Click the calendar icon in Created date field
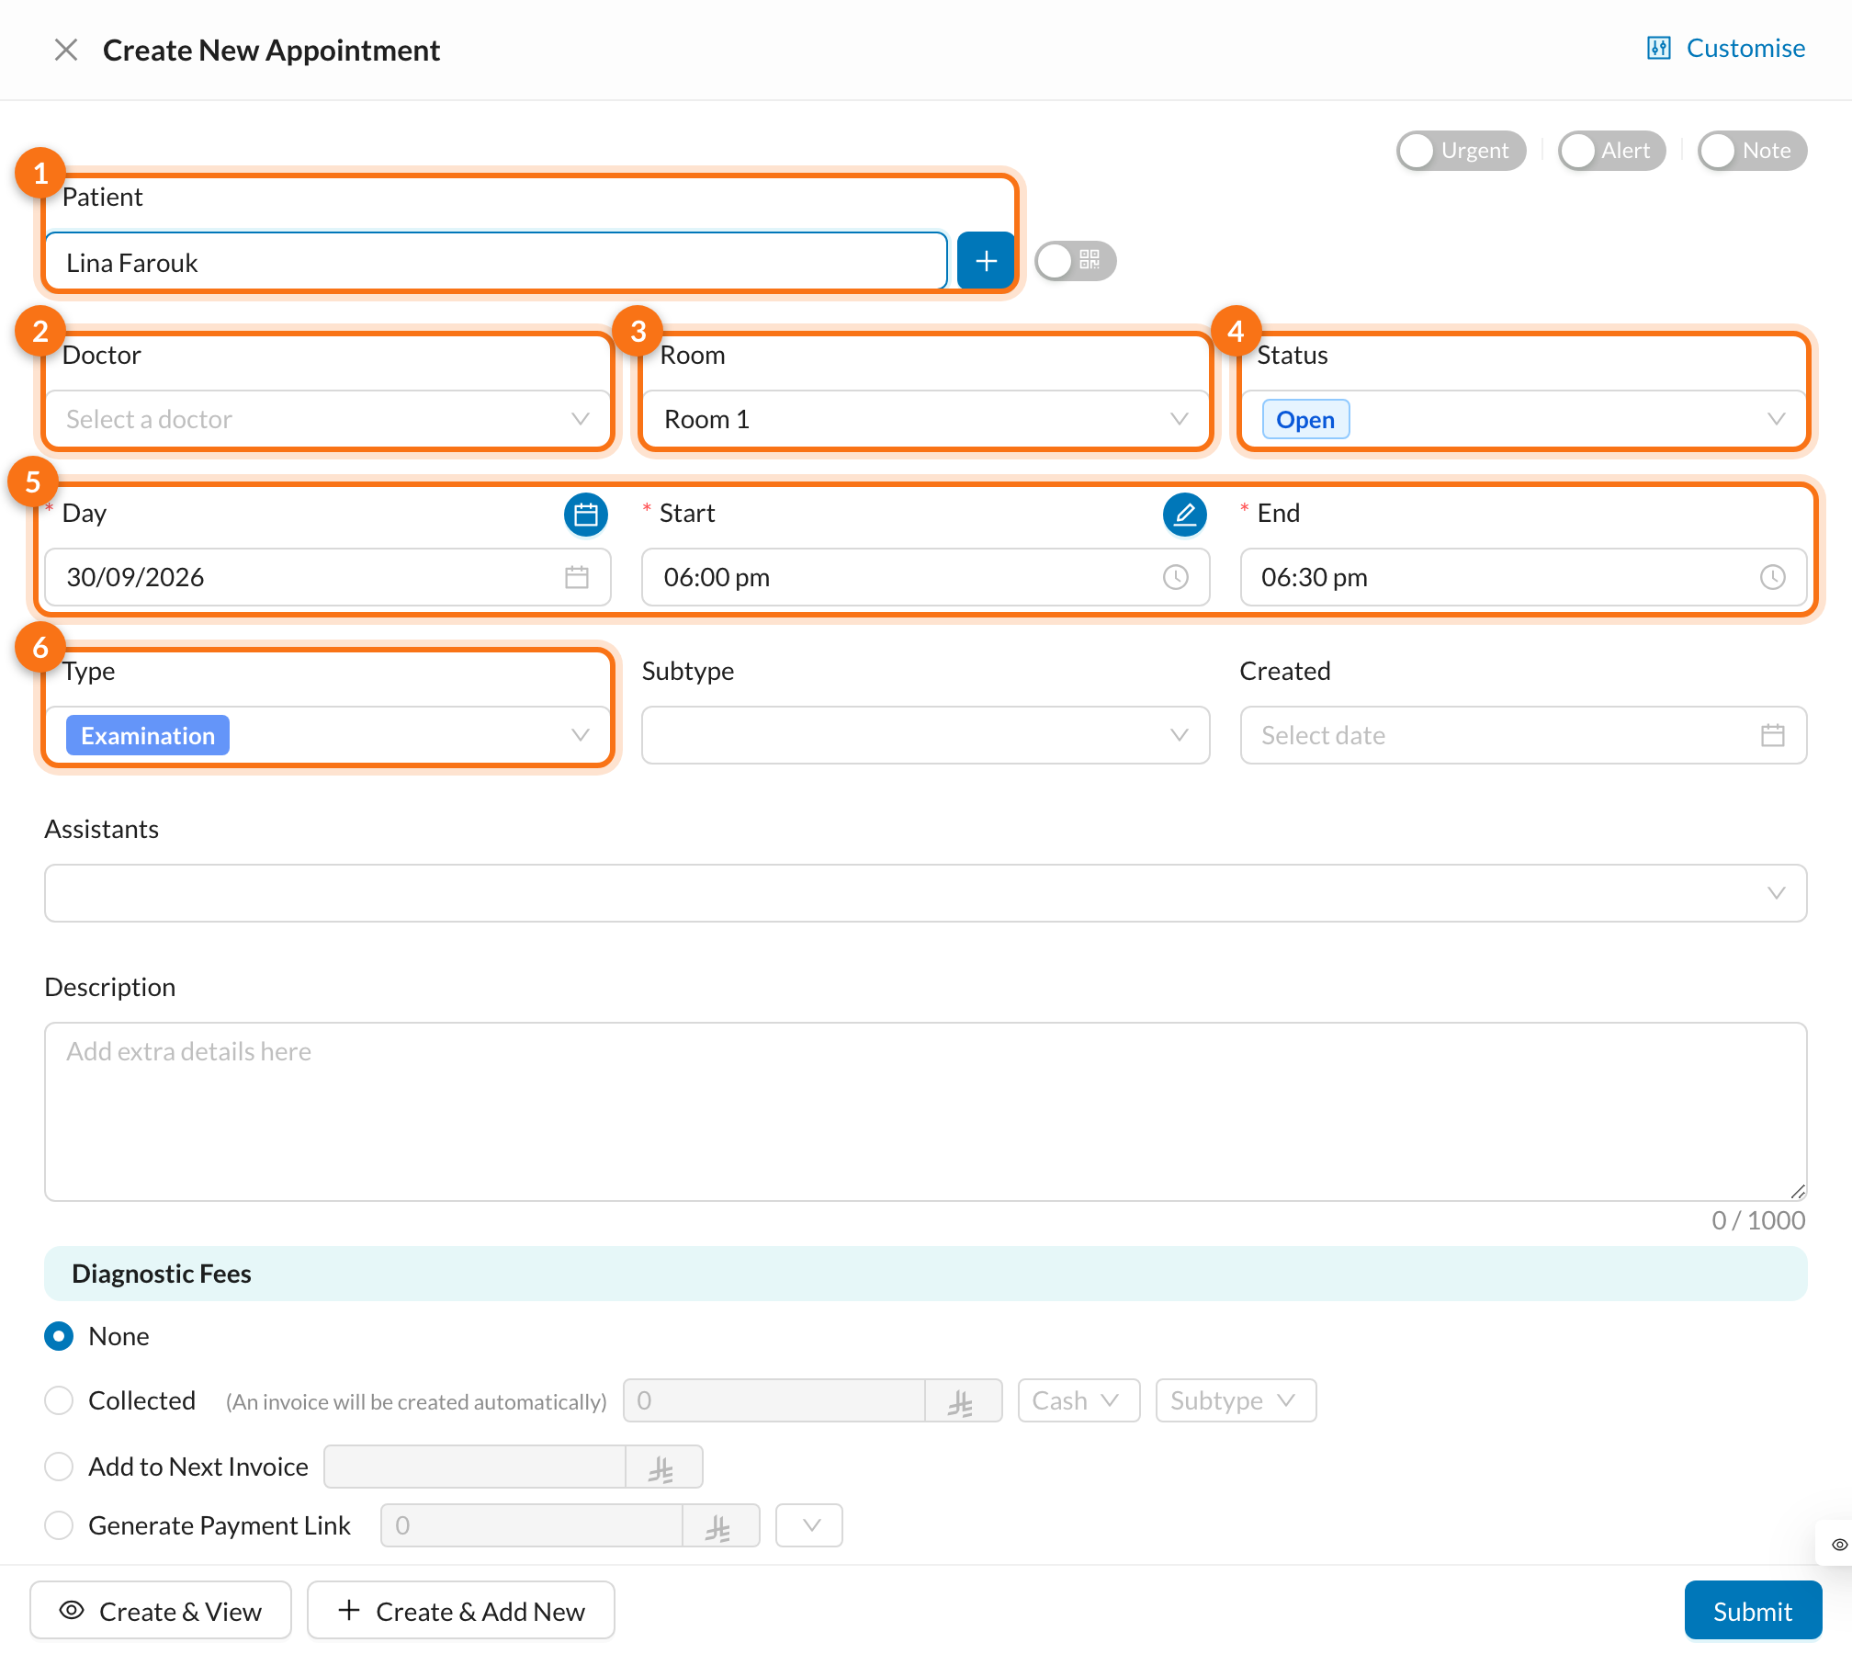 pyautogui.click(x=1773, y=735)
